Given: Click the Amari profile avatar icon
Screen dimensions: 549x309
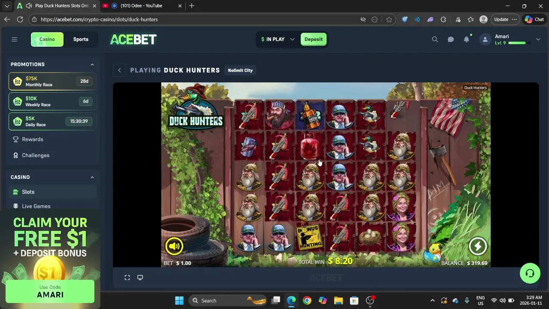Looking at the screenshot, I should [x=485, y=39].
